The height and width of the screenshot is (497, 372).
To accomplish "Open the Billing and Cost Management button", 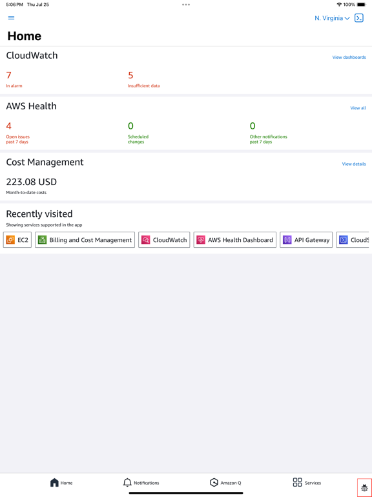I will tap(85, 240).
